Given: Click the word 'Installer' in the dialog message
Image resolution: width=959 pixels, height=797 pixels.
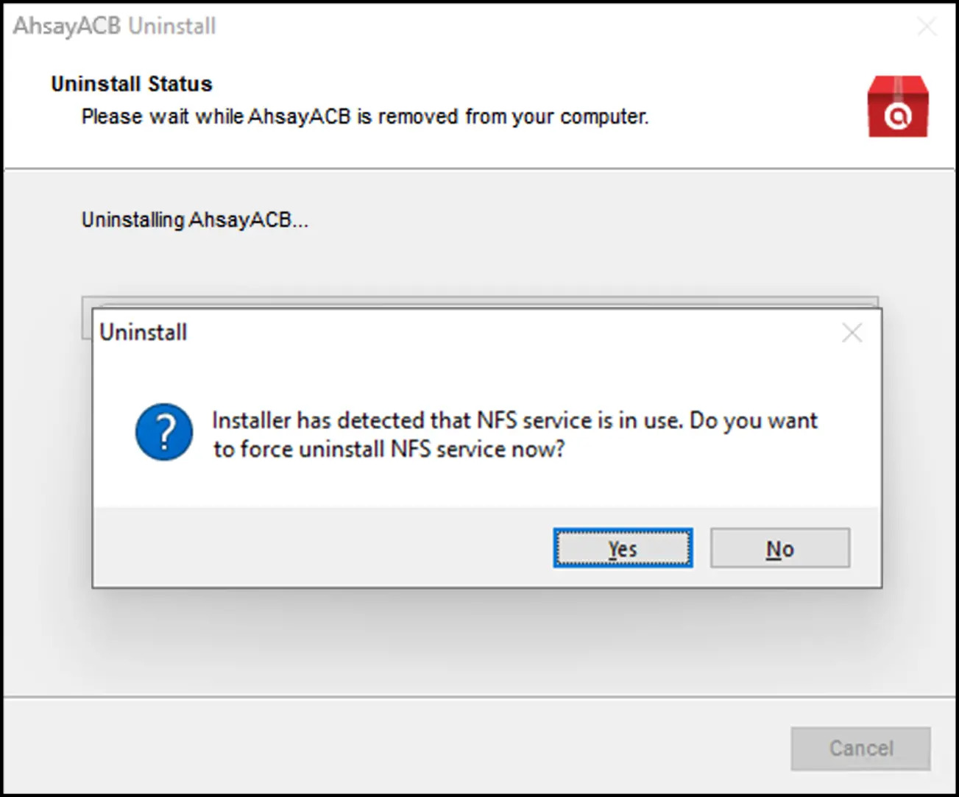Looking at the screenshot, I should (x=251, y=420).
